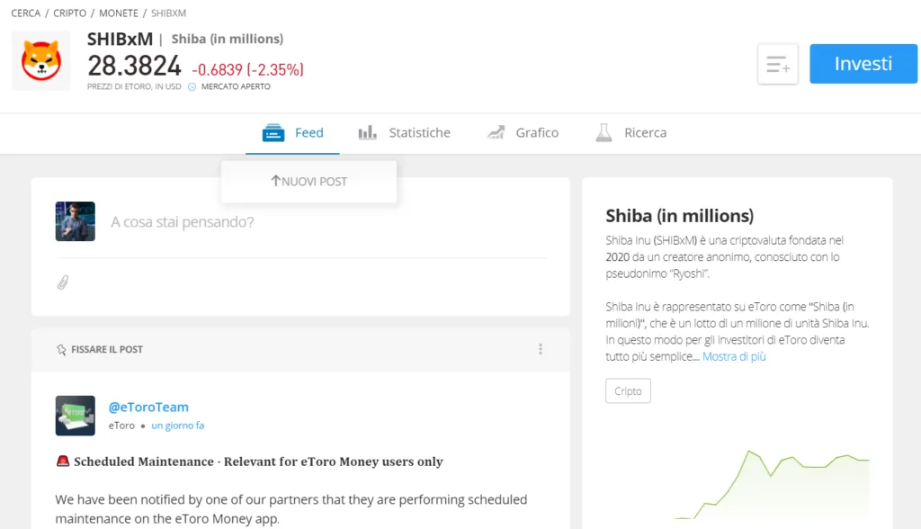Click the paperclip attachment icon

click(x=63, y=282)
